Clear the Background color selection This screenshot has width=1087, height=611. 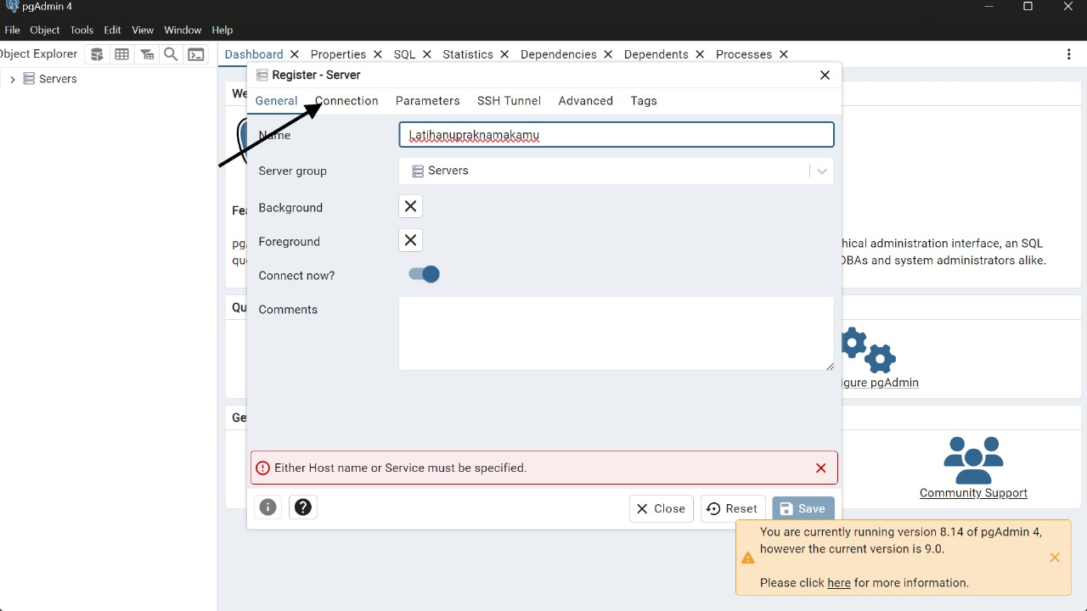pyautogui.click(x=410, y=206)
